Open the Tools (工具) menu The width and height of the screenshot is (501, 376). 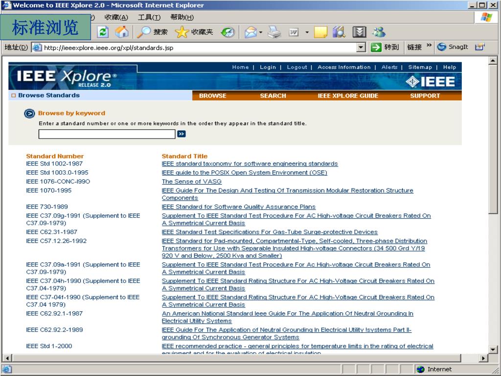(149, 17)
